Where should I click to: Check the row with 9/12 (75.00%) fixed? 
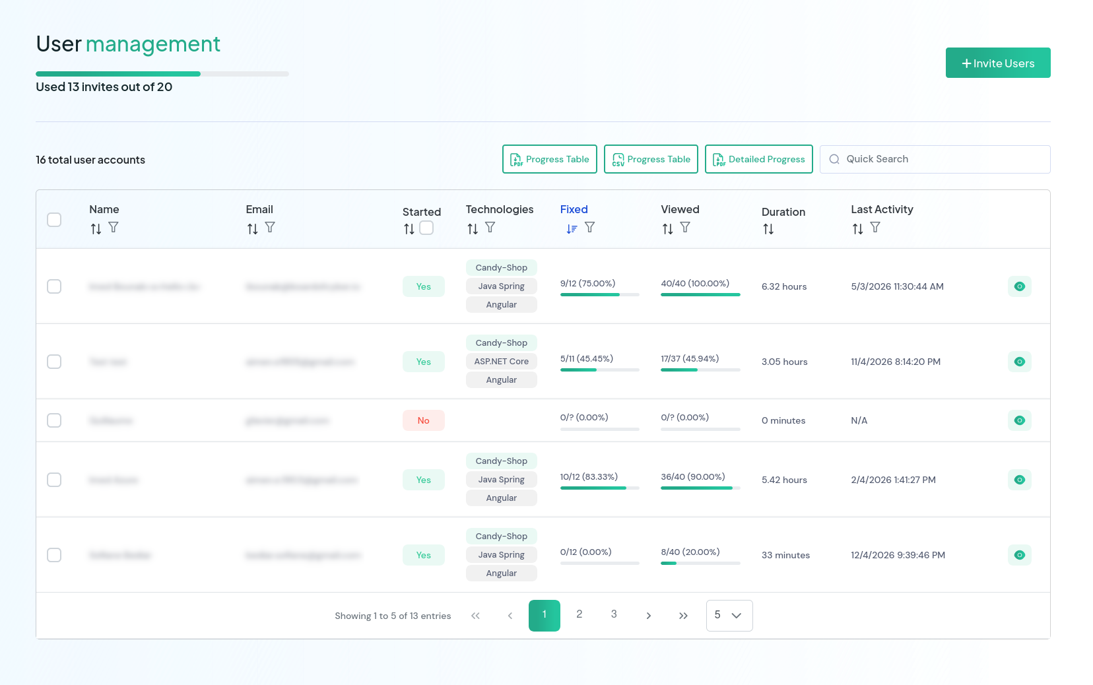54,286
